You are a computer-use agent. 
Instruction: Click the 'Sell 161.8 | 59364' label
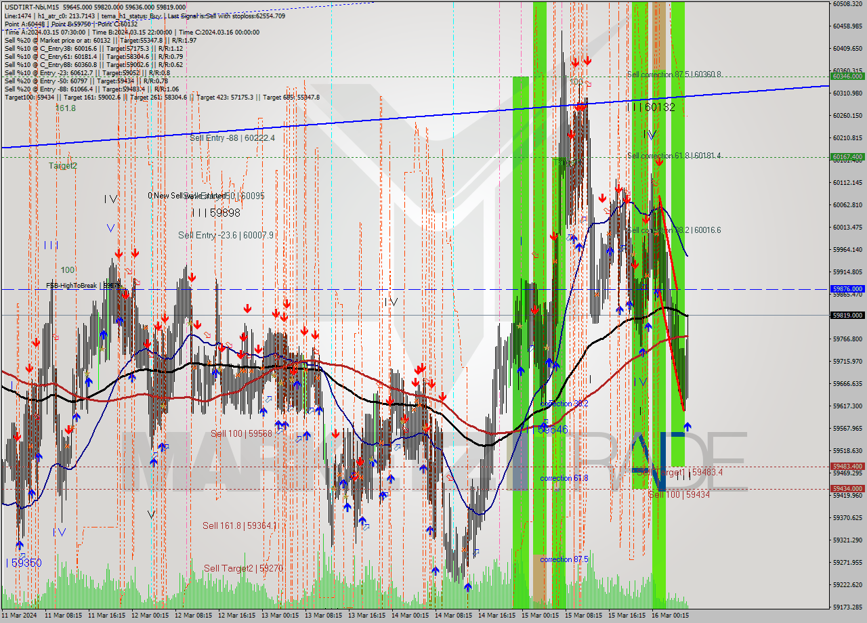[239, 525]
